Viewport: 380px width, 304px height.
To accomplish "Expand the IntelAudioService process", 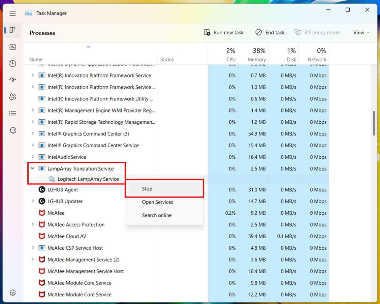I will [x=32, y=157].
